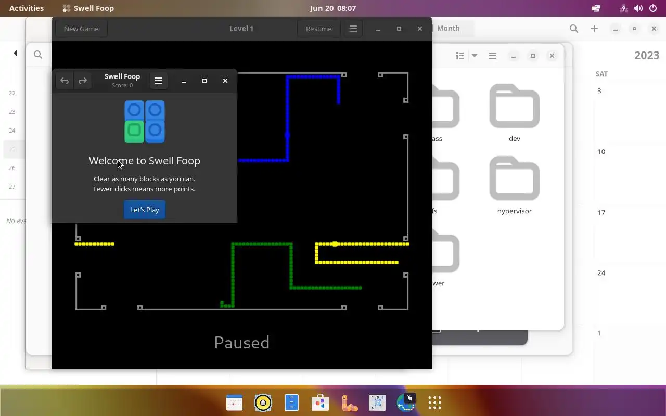
Task: Open the Files window main menu
Action: click(493, 56)
